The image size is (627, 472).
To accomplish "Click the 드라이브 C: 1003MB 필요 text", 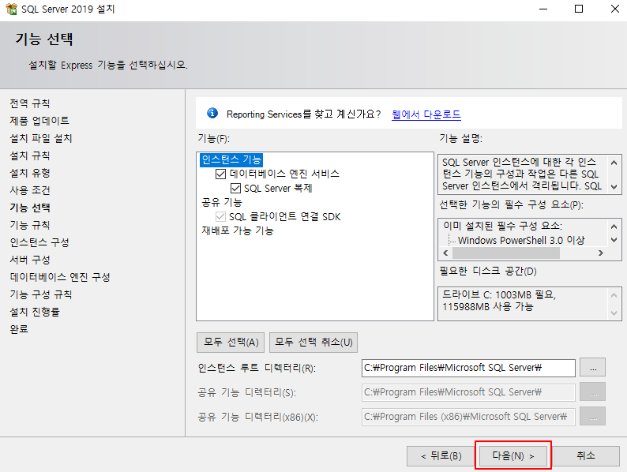I will click(x=499, y=295).
